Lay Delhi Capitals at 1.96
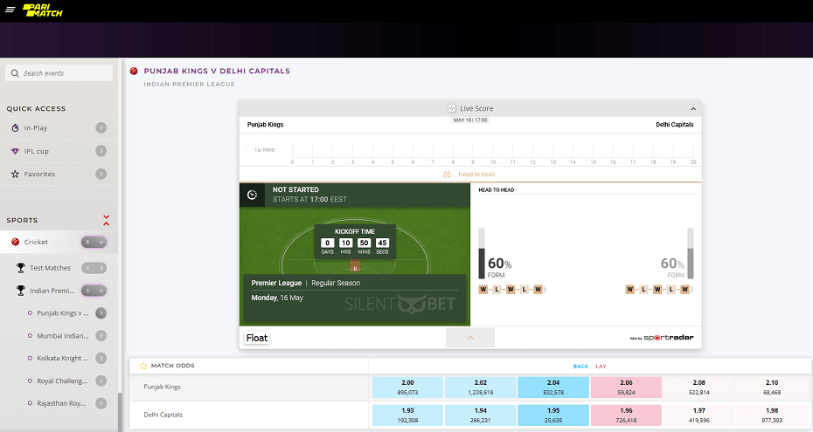The height and width of the screenshot is (432, 813). tap(626, 415)
